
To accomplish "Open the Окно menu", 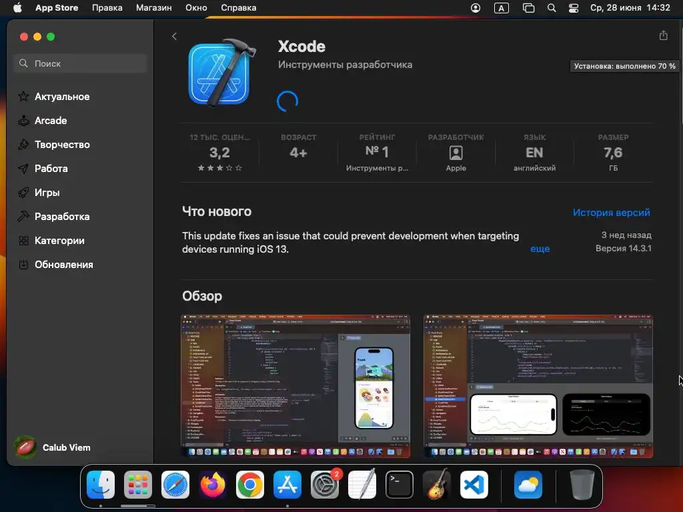I will pos(196,8).
